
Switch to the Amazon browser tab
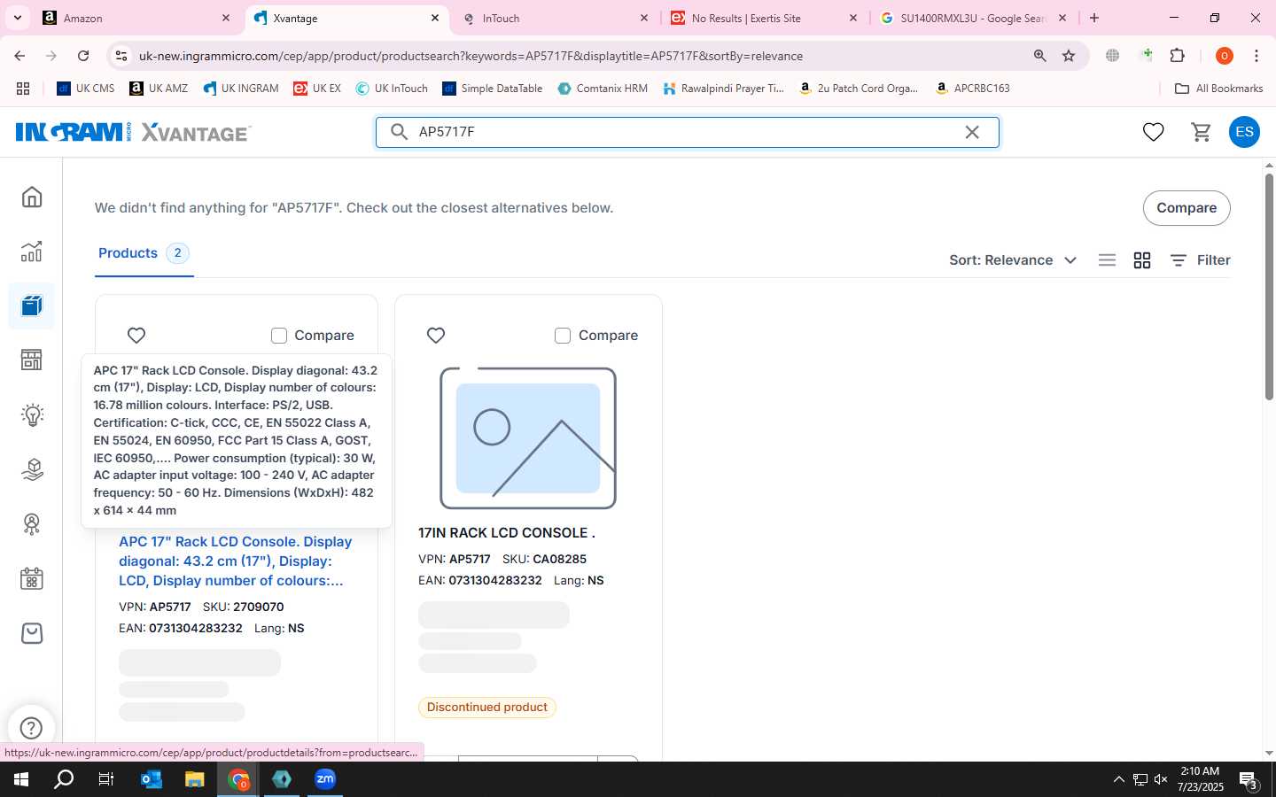pyautogui.click(x=136, y=18)
